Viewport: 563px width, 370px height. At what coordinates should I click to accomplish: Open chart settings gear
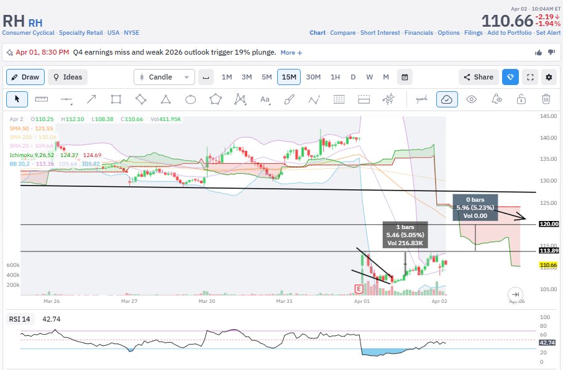(549, 77)
